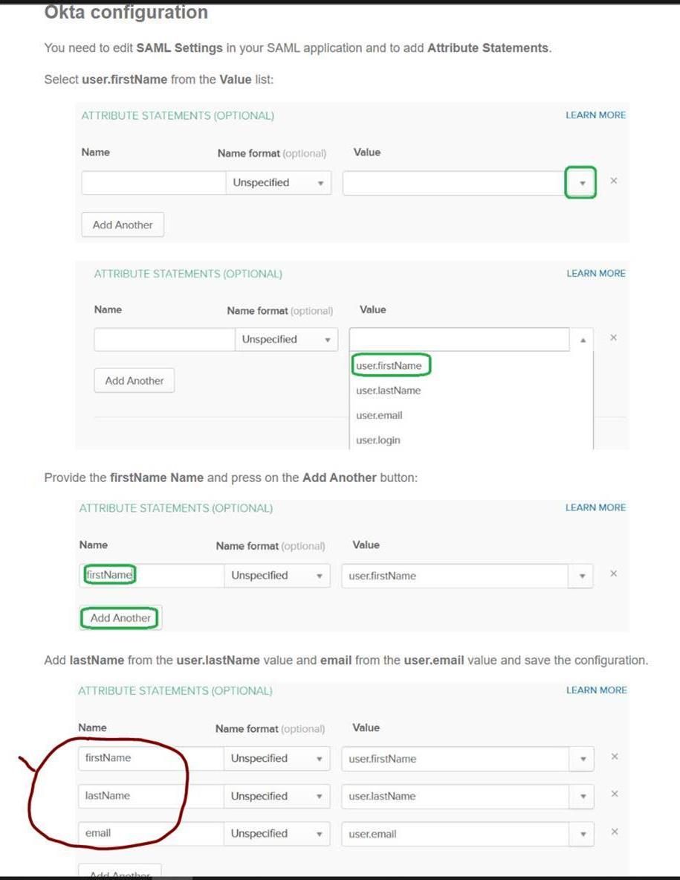Click Add Another in the first panel

click(123, 225)
